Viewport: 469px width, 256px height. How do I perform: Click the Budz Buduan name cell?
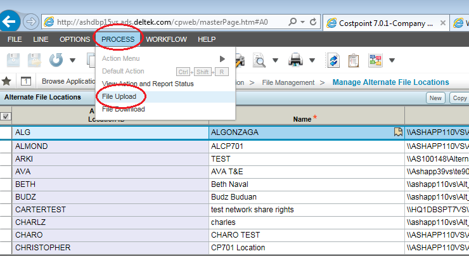tap(306, 197)
